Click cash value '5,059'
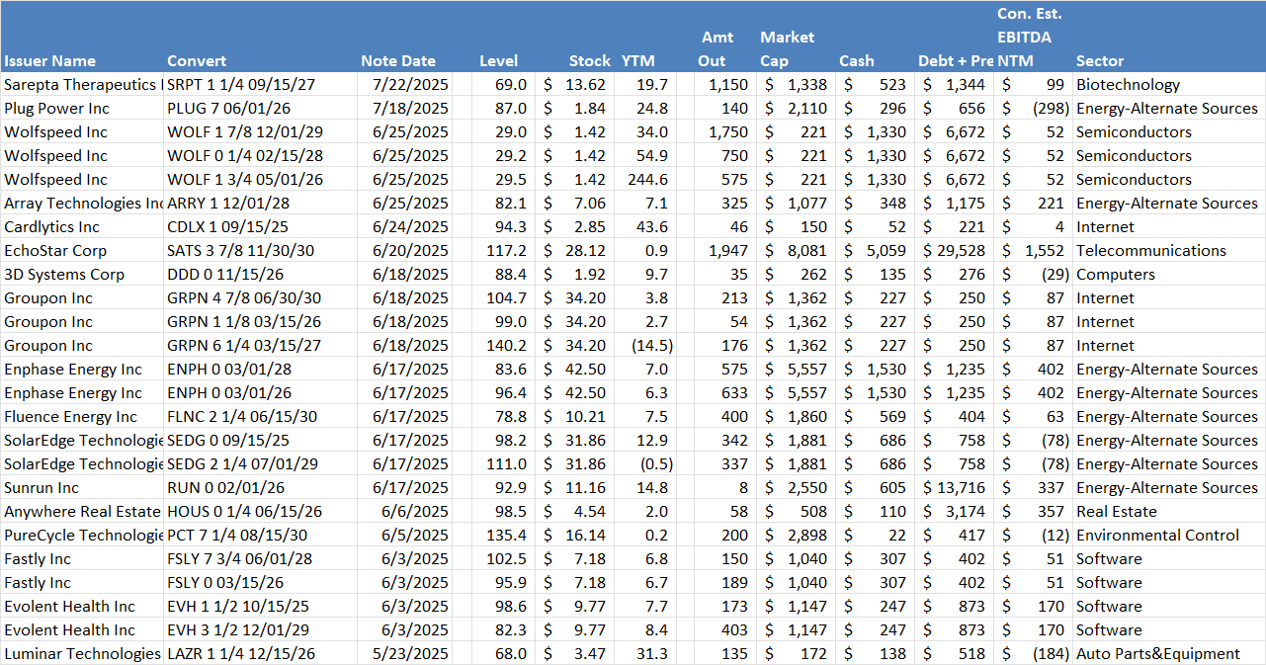Image resolution: width=1266 pixels, height=665 pixels. (x=886, y=251)
